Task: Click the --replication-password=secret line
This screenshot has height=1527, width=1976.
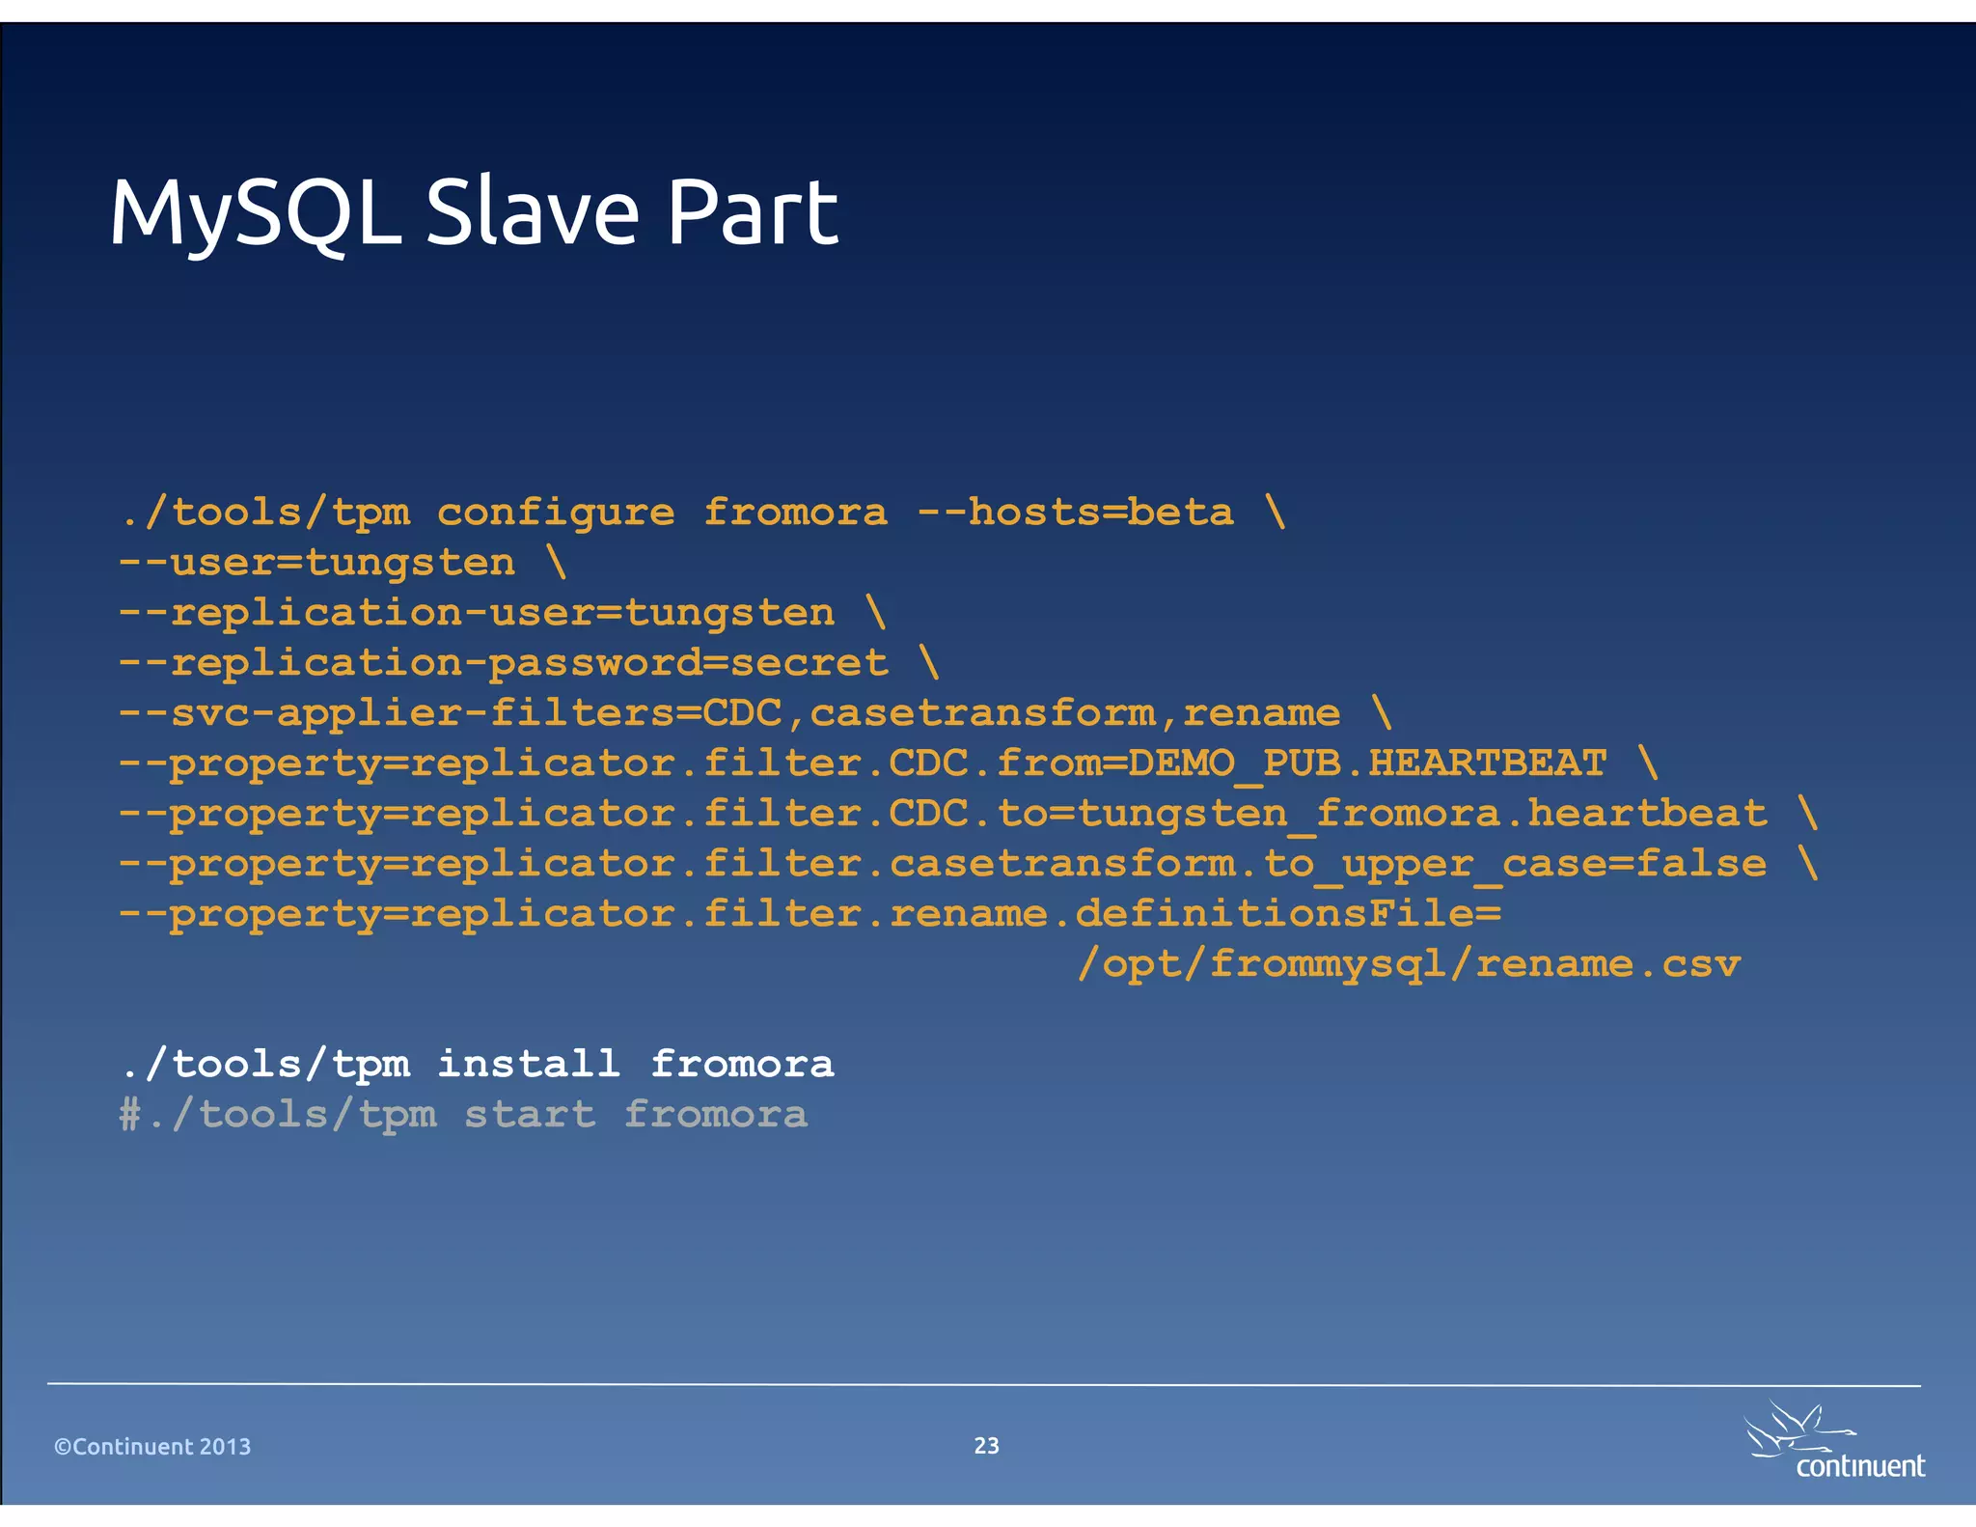Action: tap(528, 662)
